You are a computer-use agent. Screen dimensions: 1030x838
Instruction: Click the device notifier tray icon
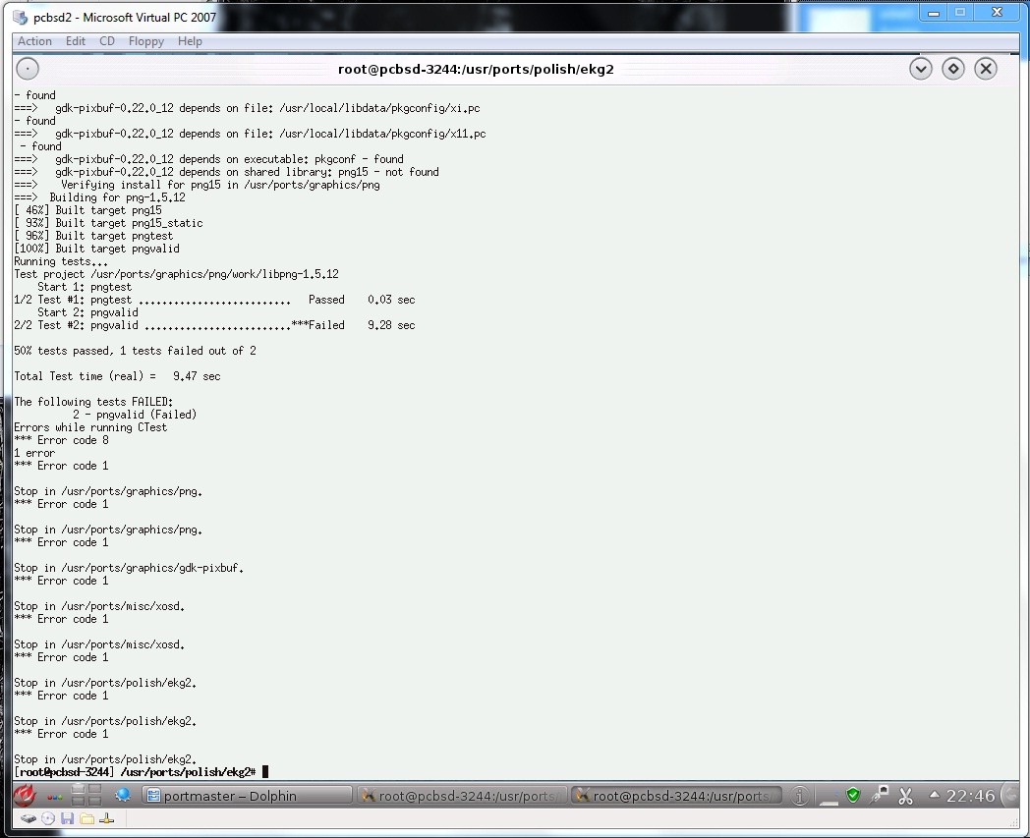[829, 797]
